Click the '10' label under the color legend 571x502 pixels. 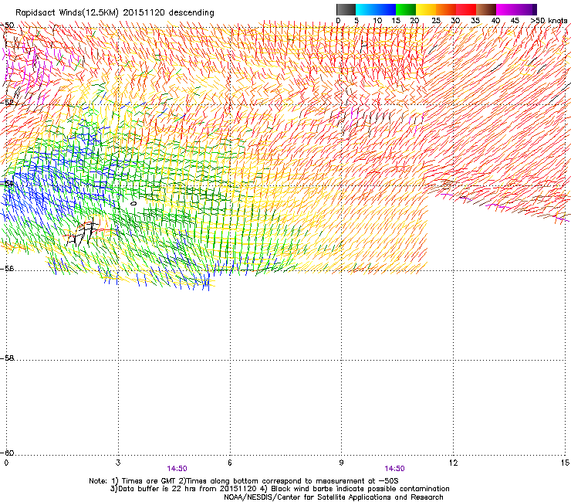pyautogui.click(x=377, y=21)
